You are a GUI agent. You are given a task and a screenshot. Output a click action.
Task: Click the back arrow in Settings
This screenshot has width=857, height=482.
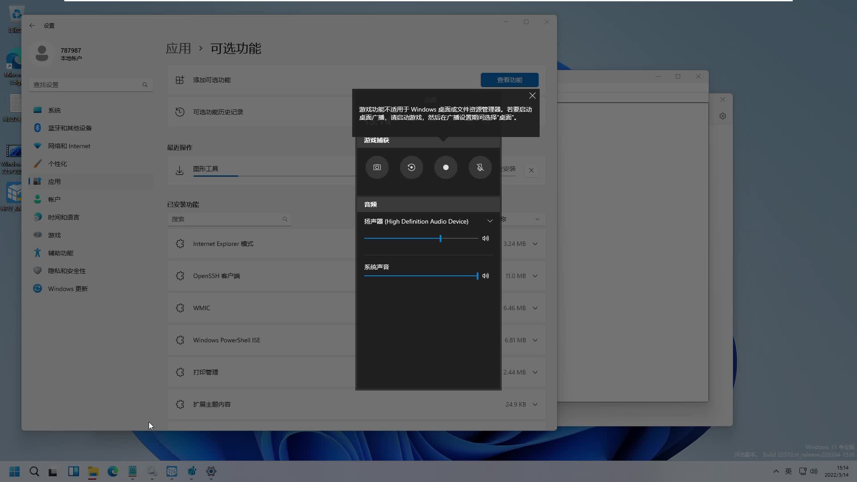[x=32, y=25]
